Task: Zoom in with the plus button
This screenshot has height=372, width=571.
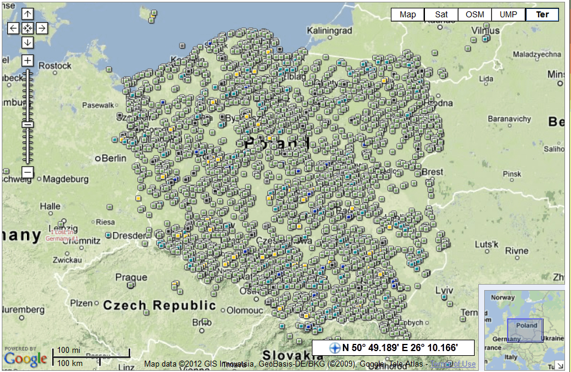Action: tap(28, 60)
